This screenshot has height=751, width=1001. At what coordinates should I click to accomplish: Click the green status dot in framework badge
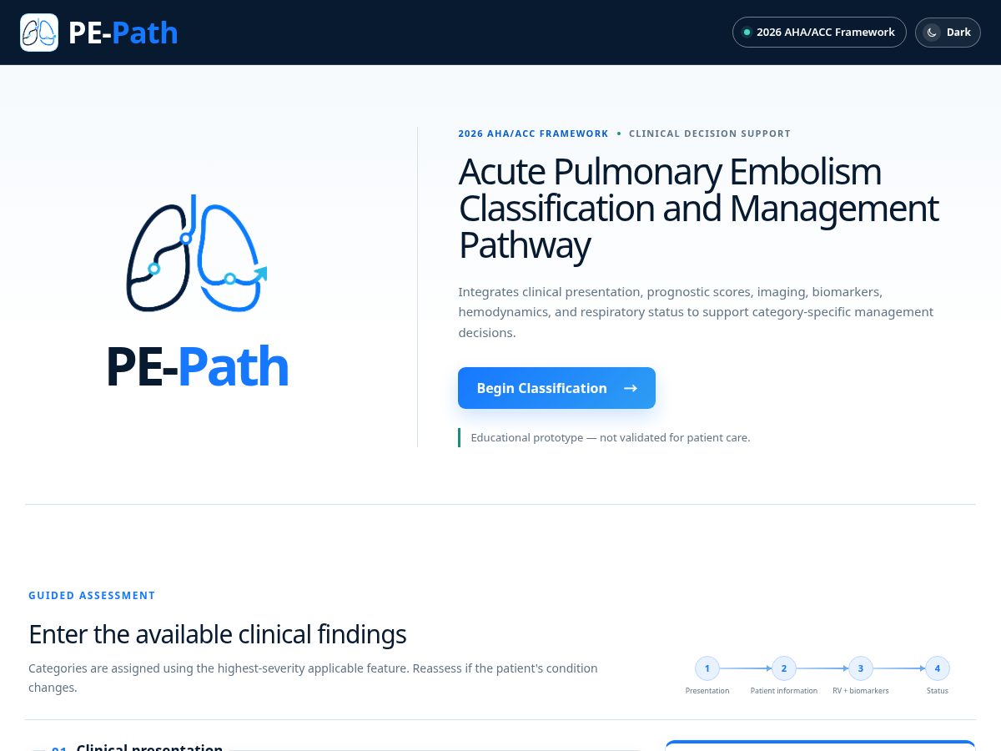747,33
